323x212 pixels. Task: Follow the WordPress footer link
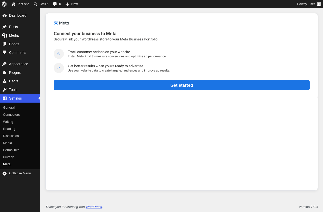(x=94, y=207)
